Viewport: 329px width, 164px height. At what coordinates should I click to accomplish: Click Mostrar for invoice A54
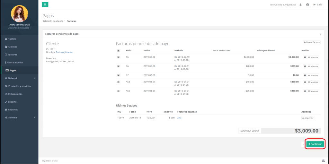click(313, 82)
